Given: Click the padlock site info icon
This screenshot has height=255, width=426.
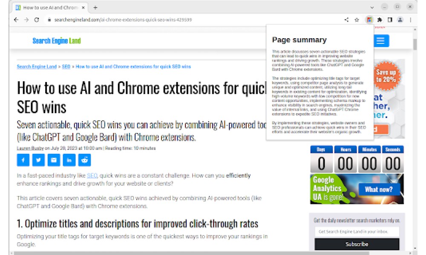Looking at the screenshot, I should coord(49,20).
